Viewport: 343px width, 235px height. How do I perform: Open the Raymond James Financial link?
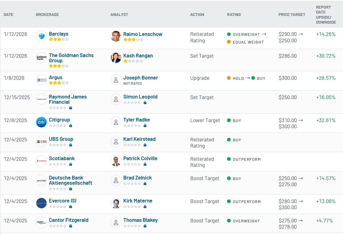coord(68,99)
